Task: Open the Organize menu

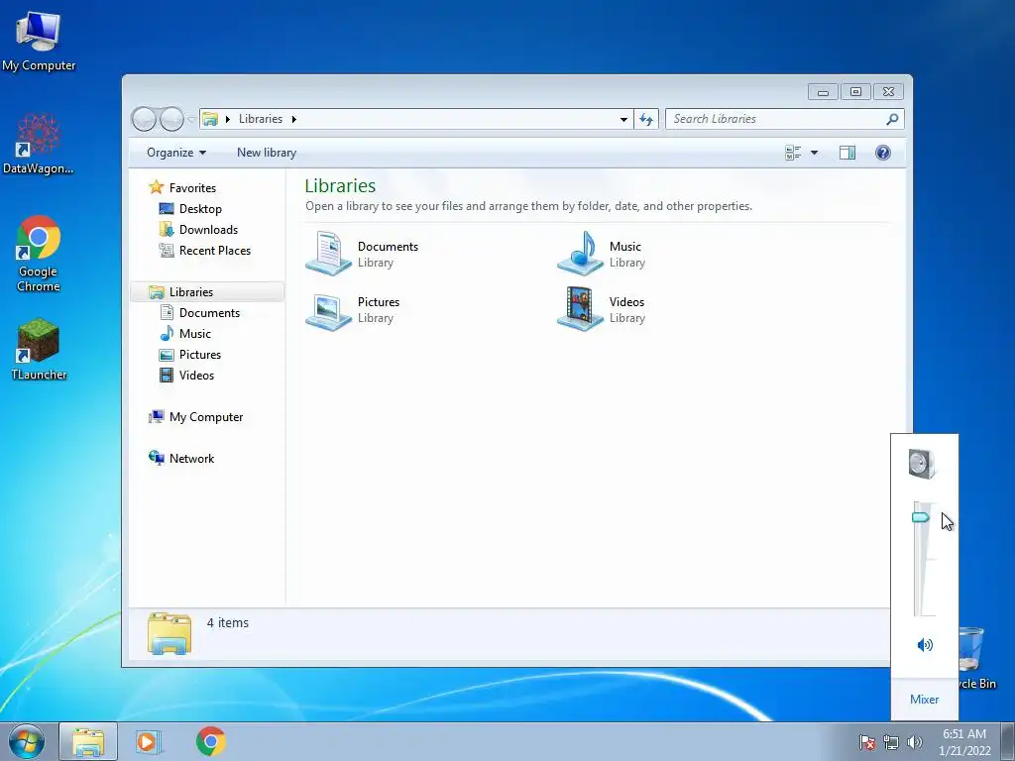Action: click(176, 153)
